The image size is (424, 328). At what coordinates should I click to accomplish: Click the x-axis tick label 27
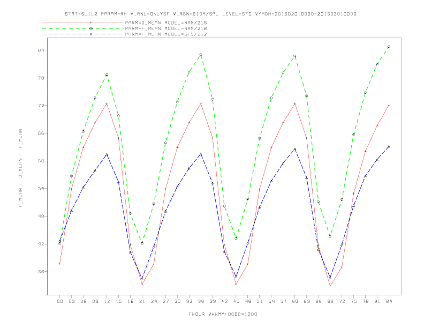point(165,301)
